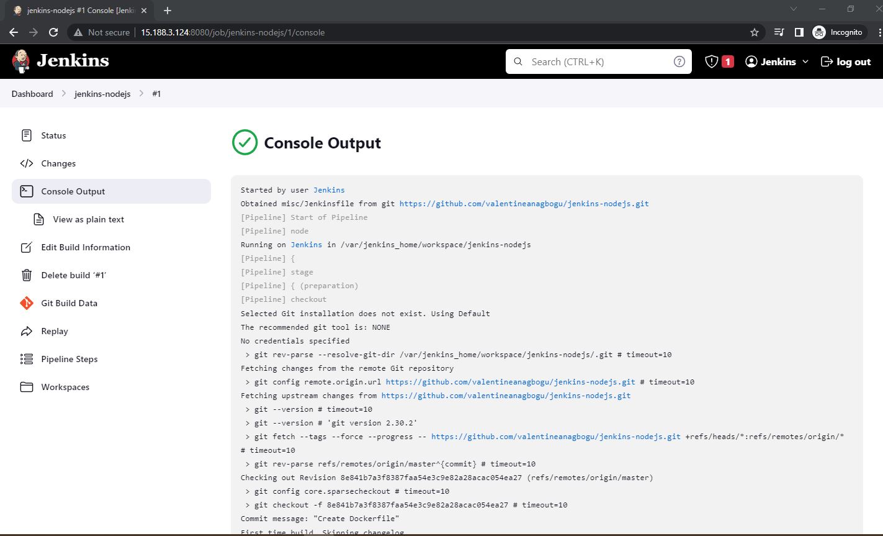Click the Jenkins head logo
The width and height of the screenshot is (883, 536).
pyautogui.click(x=20, y=61)
